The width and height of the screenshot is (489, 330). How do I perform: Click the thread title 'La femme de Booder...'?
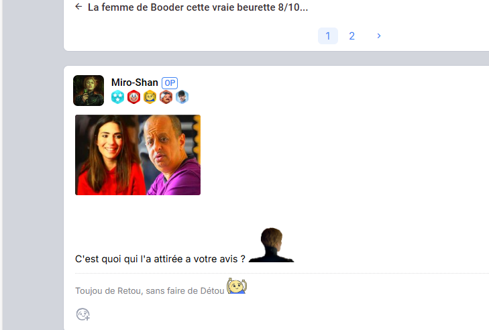click(x=198, y=7)
